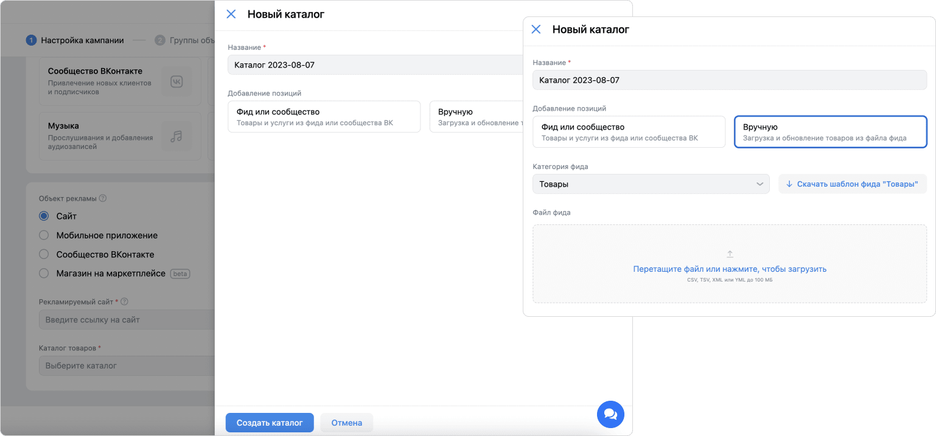Click the blue chat support bubble icon

610,414
